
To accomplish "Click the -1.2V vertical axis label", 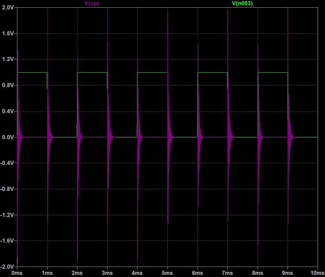I will click(7, 215).
